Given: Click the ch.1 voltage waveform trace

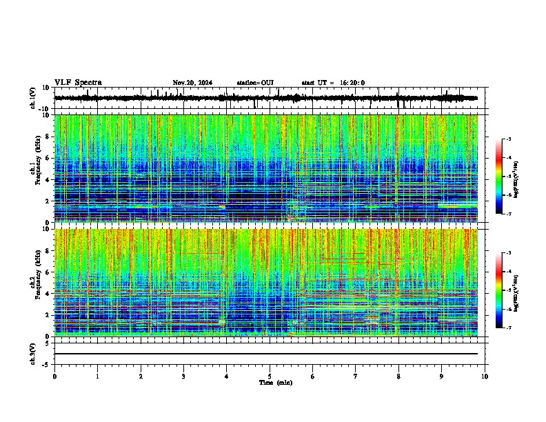Looking at the screenshot, I should tap(266, 98).
